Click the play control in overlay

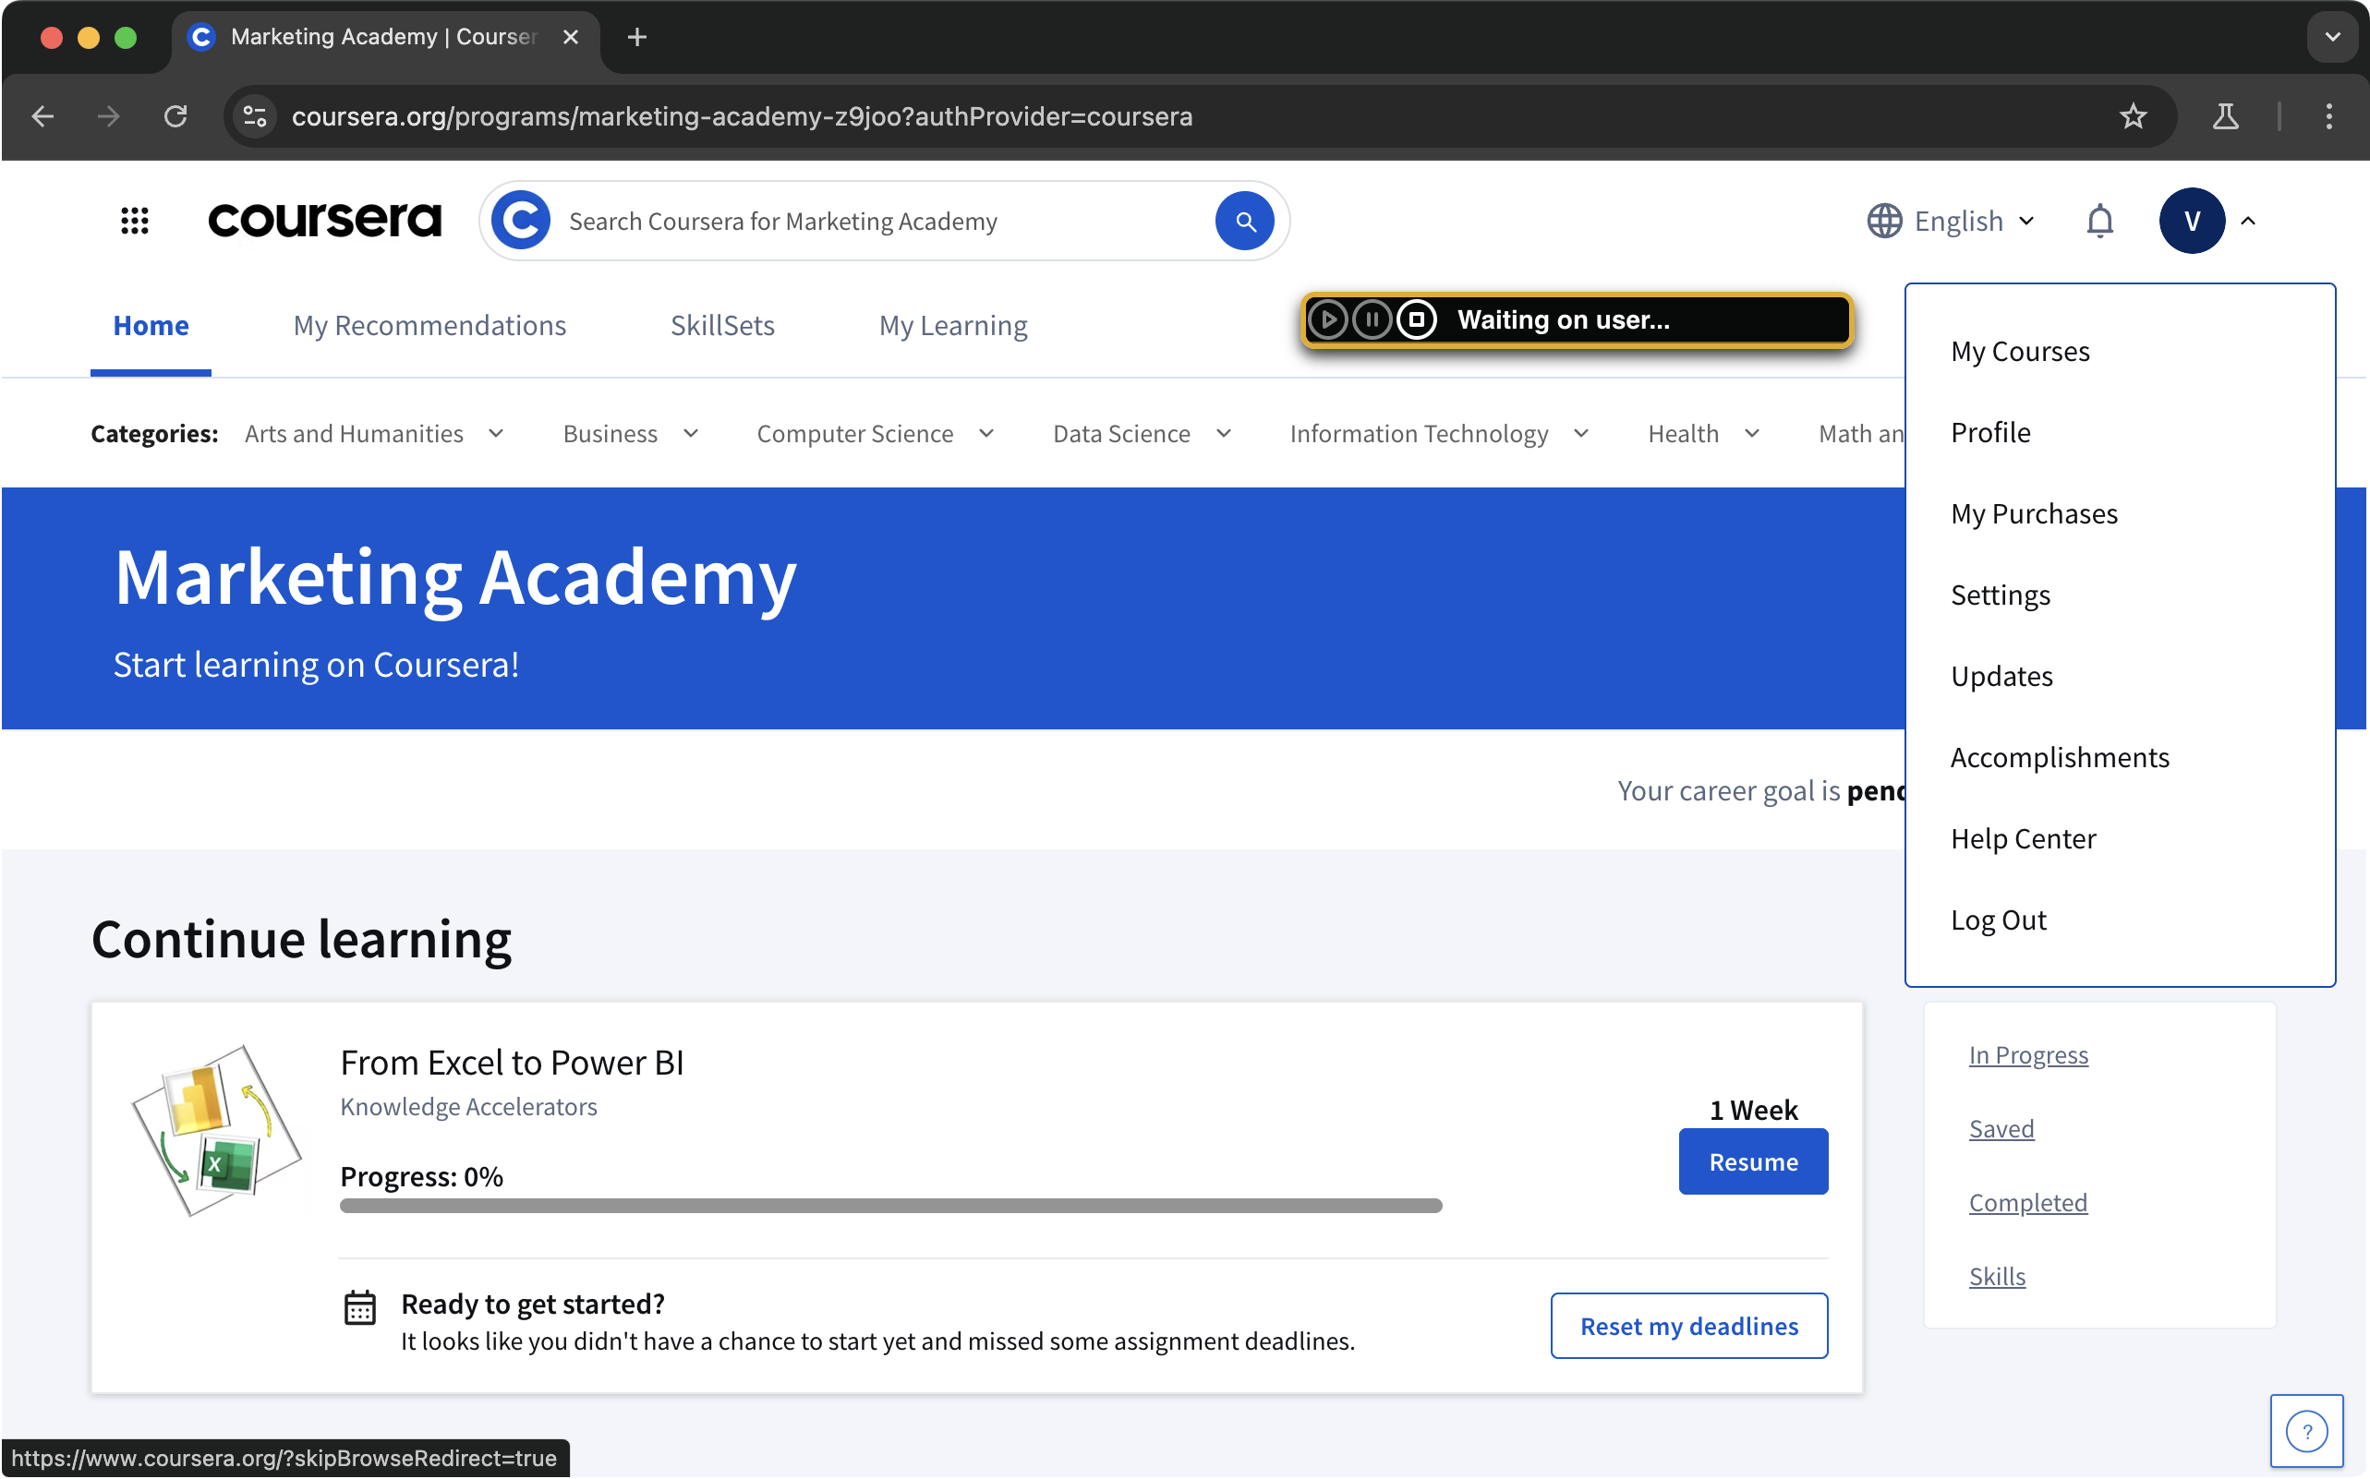coord(1328,319)
